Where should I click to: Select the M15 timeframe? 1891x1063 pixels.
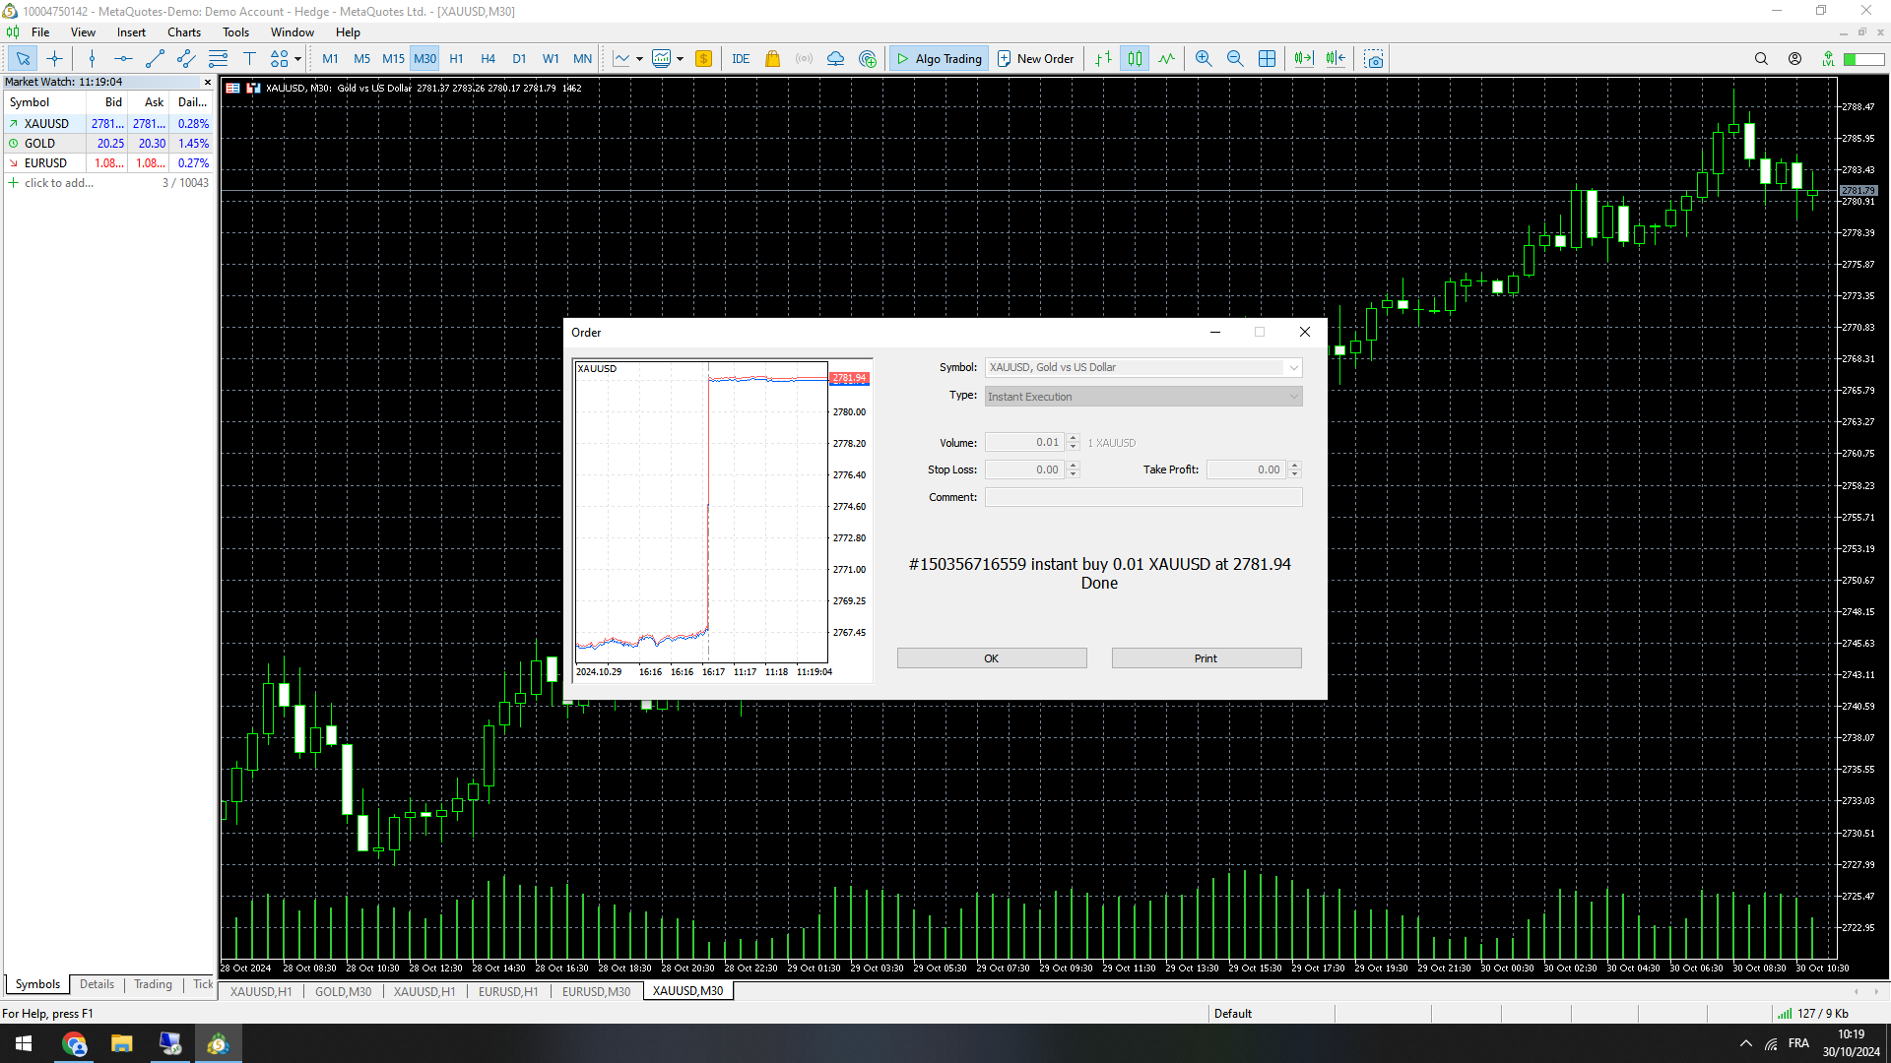tap(393, 59)
